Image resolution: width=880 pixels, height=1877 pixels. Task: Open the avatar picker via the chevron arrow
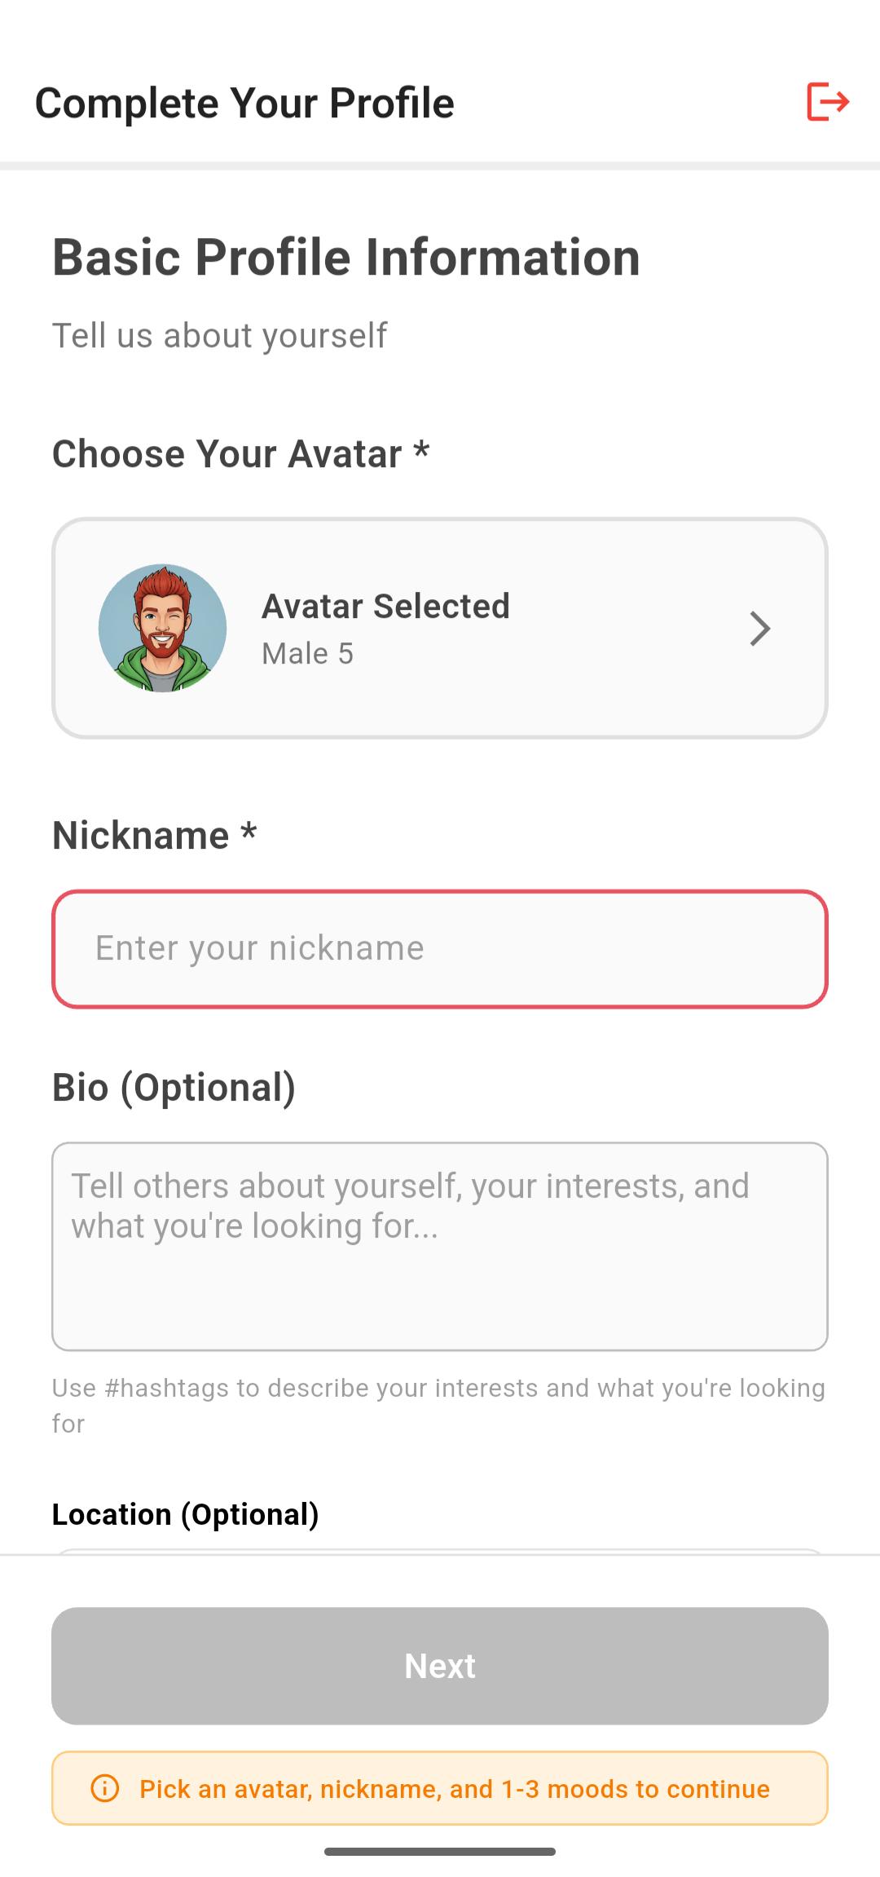[x=761, y=628]
